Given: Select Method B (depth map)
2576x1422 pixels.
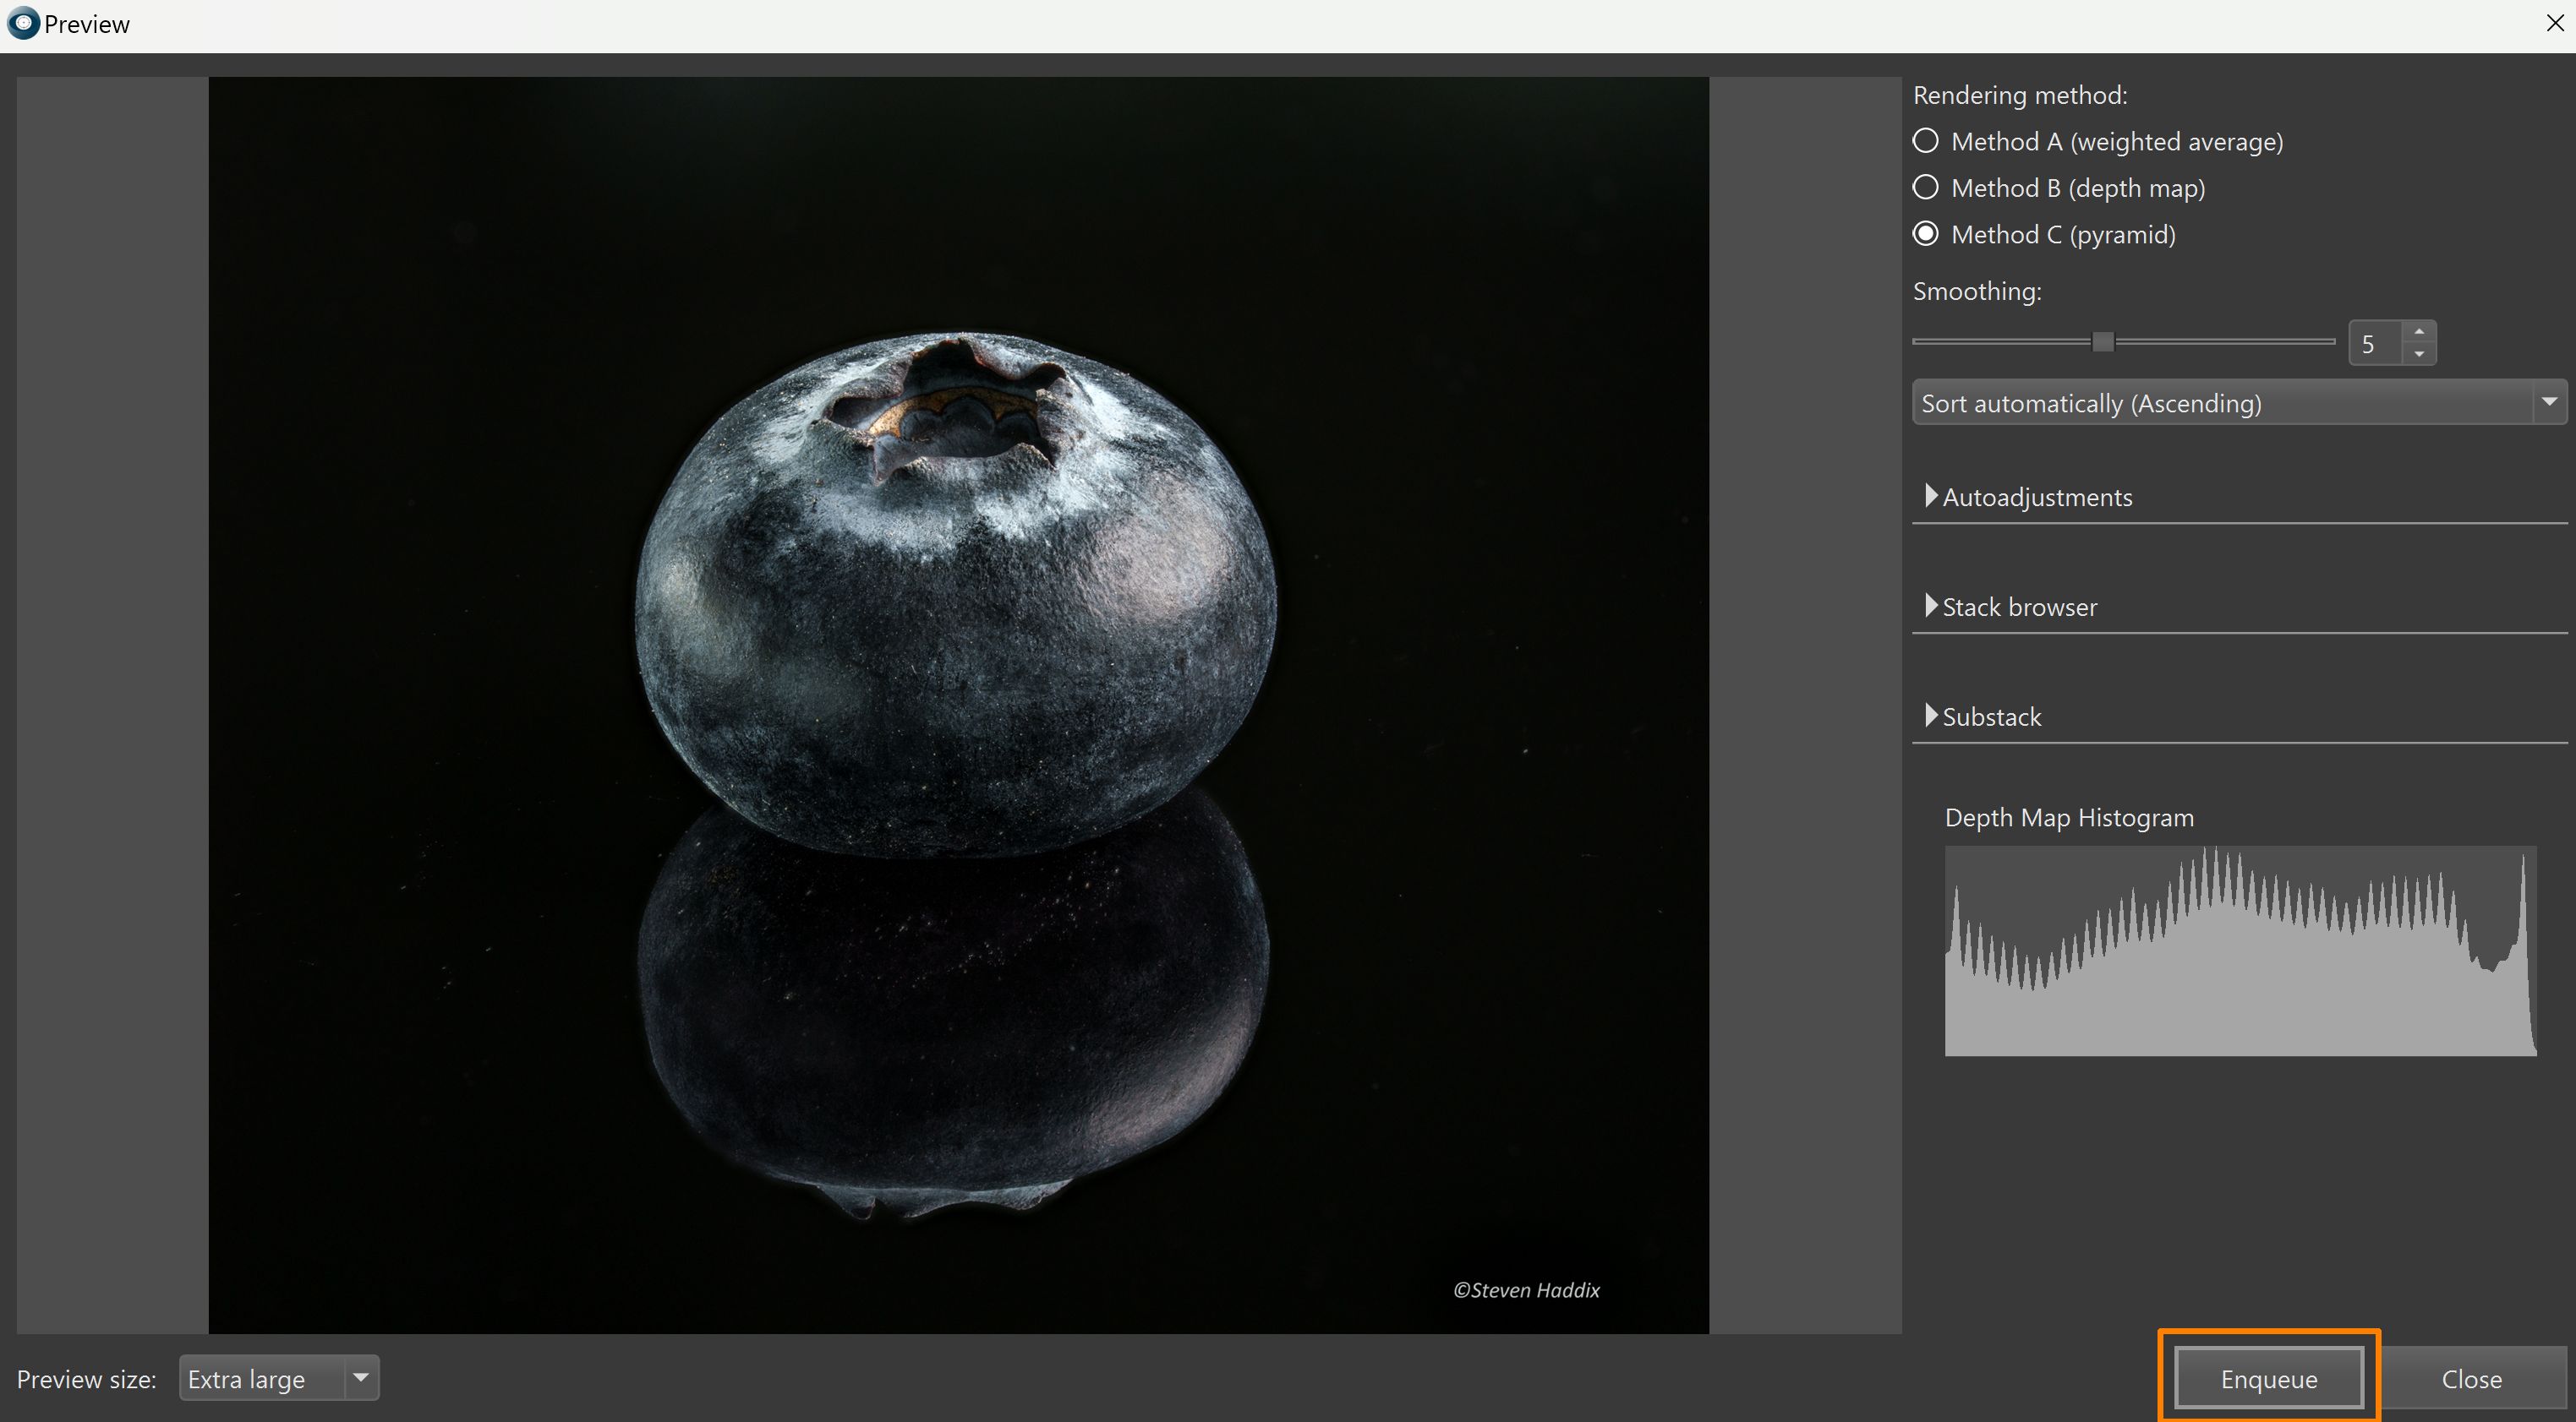Looking at the screenshot, I should [1925, 188].
